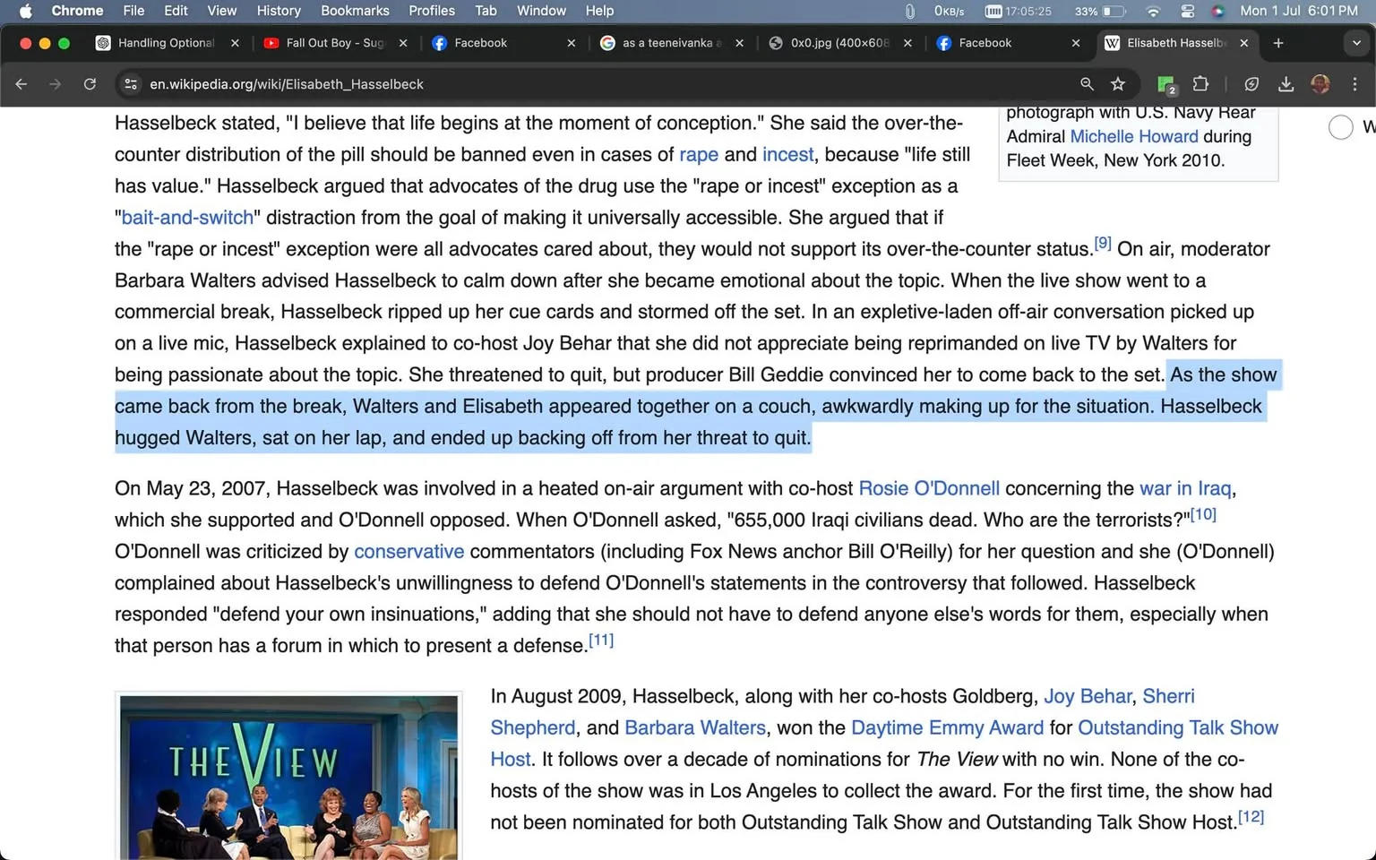The width and height of the screenshot is (1376, 860).
Task: Open the Wi-Fi status menu
Action: 1153,11
